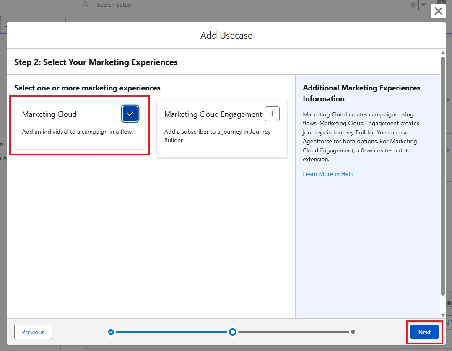452x351 pixels.
Task: Click the 'Marketing Cloud creates campaigns' paragraph
Action: 361,137
